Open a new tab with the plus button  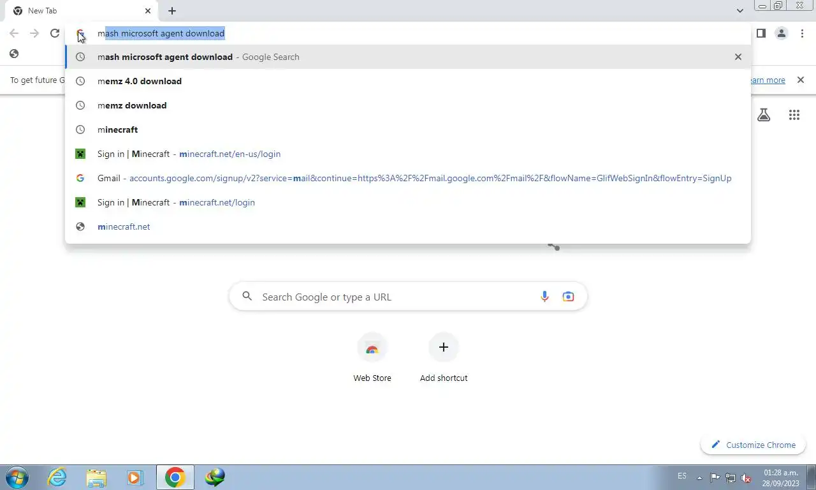(172, 11)
